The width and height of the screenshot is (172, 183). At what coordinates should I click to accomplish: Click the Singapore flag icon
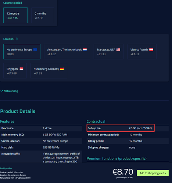tap(21, 69)
